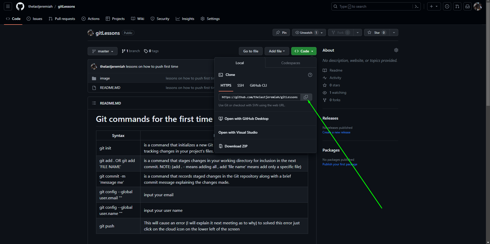The height and width of the screenshot is (244, 490).
Task: Click Publish your first package link
Action: pyautogui.click(x=340, y=164)
